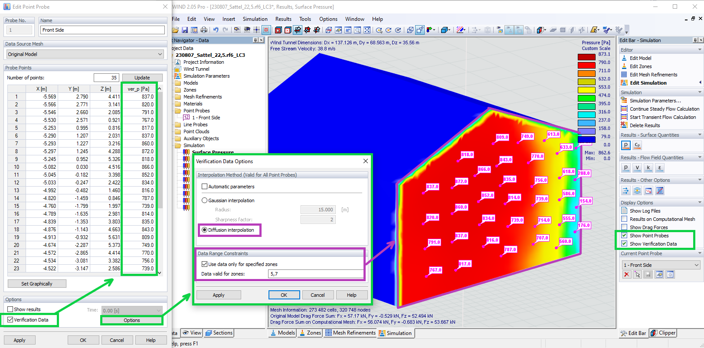Open the Results menu
The width and height of the screenshot is (704, 348).
(283, 19)
